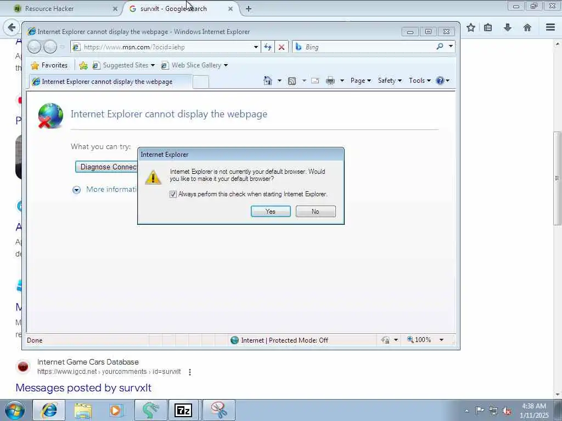The image size is (562, 421).
Task: Click the background browser back arrow
Action: pyautogui.click(x=12, y=27)
